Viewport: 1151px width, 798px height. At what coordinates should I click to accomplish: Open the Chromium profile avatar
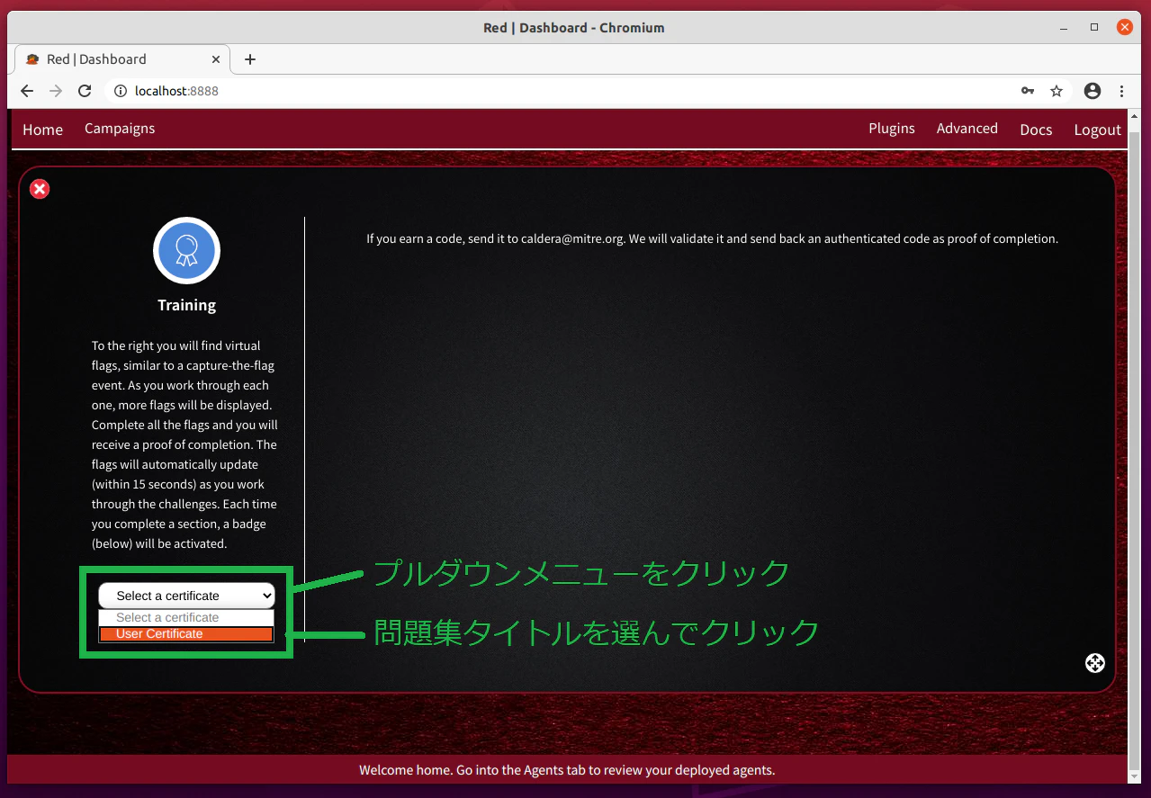(x=1093, y=91)
